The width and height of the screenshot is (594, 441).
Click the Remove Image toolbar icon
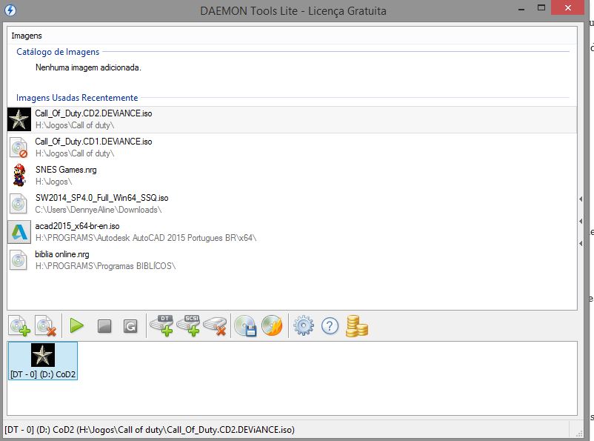pyautogui.click(x=46, y=325)
